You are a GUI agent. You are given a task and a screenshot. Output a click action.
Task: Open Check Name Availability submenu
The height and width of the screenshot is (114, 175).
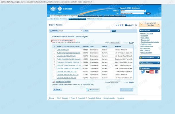coord(59,19)
